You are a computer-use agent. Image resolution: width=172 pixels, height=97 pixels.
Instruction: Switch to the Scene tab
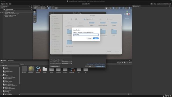36,6
